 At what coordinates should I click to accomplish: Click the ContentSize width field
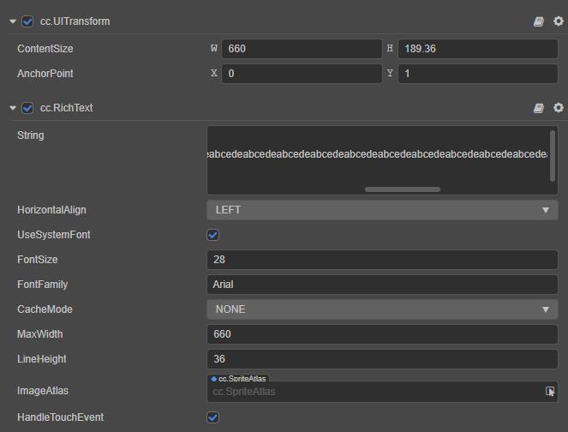coord(301,49)
